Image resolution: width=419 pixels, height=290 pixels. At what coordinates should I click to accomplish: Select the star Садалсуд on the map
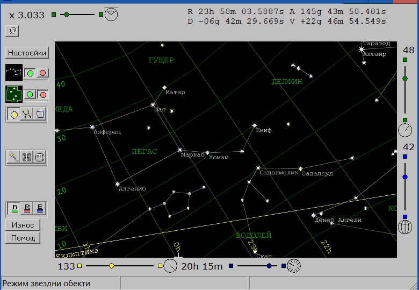click(300, 169)
